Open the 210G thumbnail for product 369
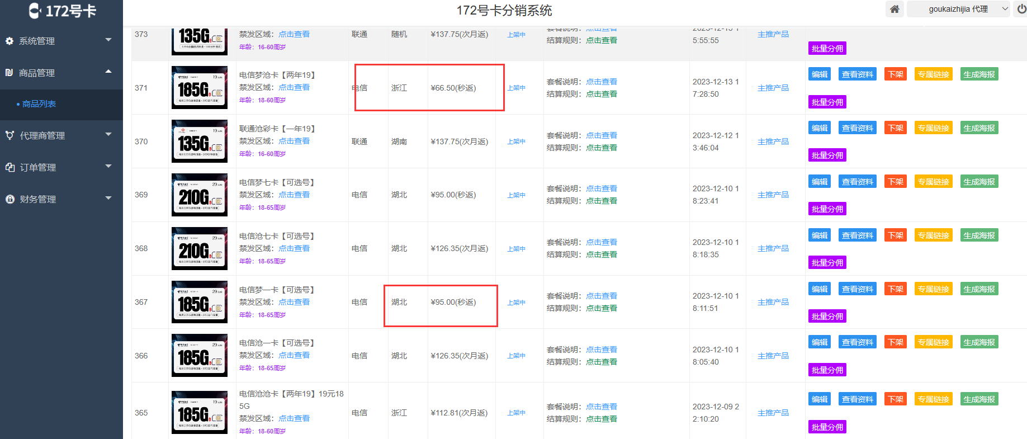The height and width of the screenshot is (439, 1027). click(200, 195)
